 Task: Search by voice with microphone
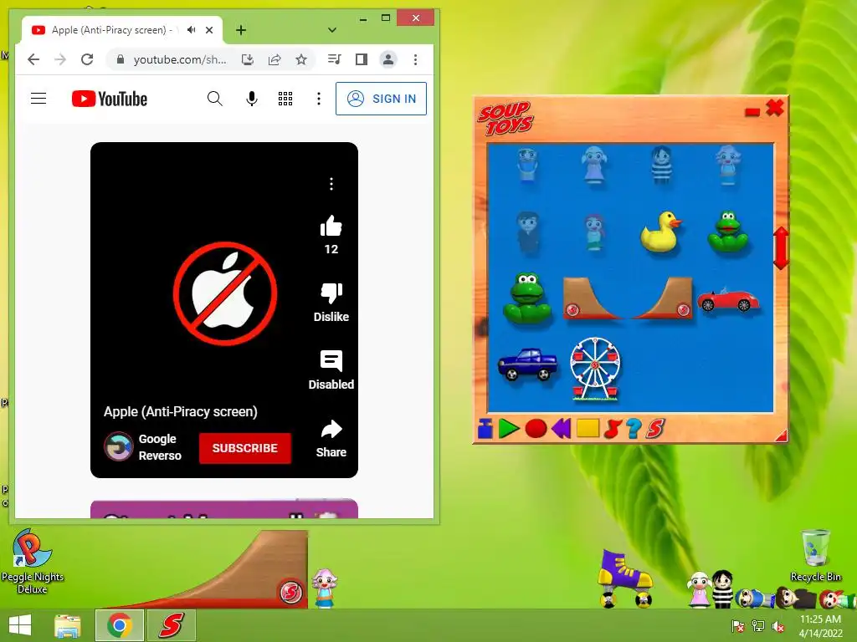(x=251, y=99)
